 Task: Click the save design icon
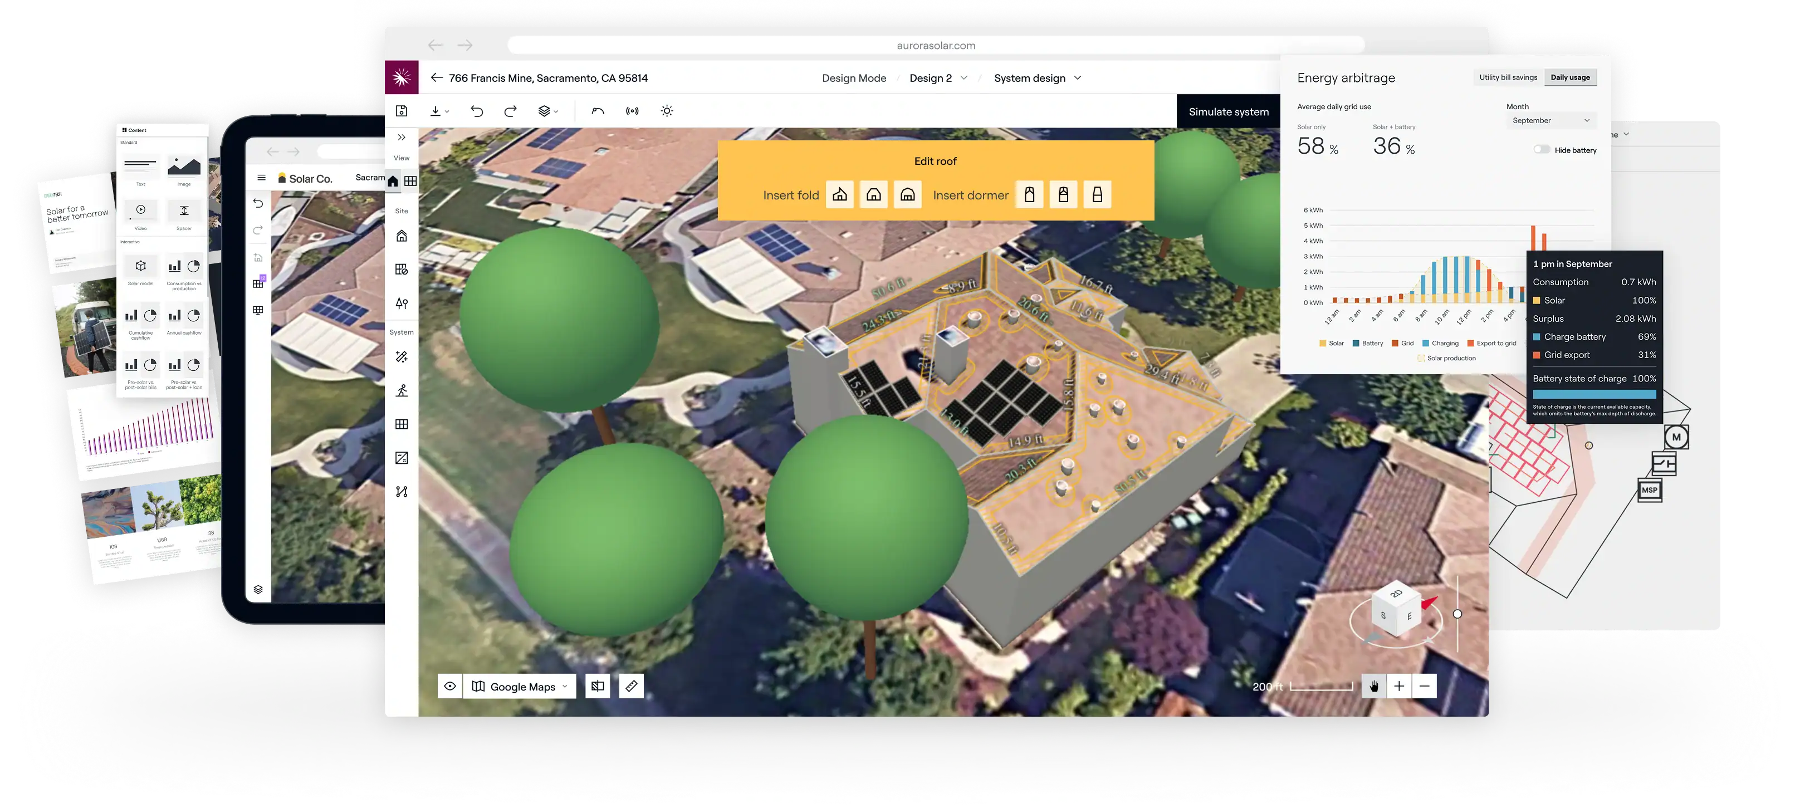[402, 111]
